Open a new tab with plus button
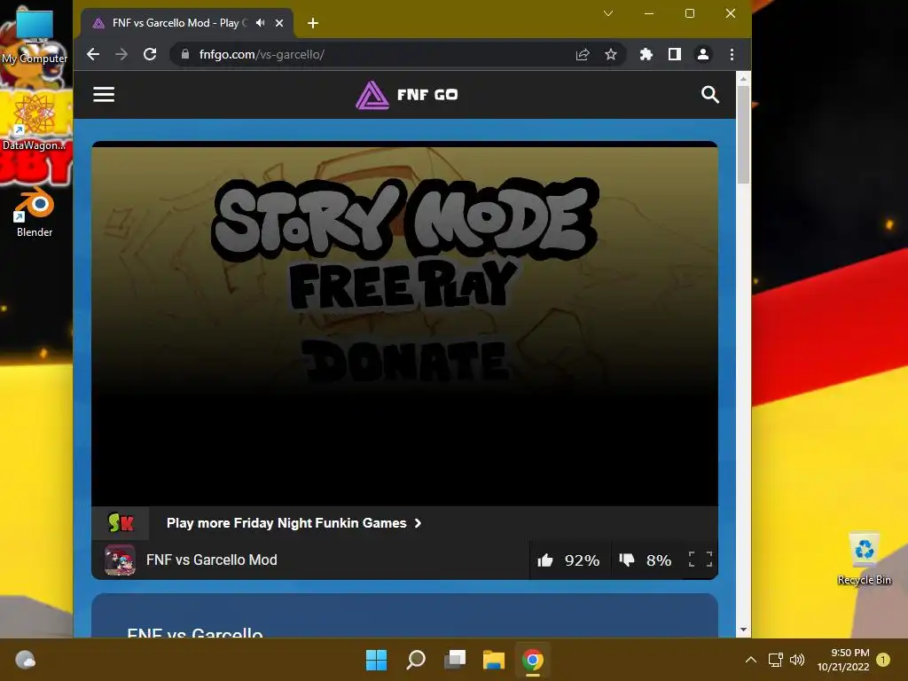The height and width of the screenshot is (681, 908). [x=313, y=23]
